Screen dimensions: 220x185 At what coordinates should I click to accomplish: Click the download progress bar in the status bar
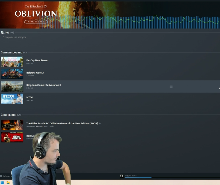coord(172,177)
